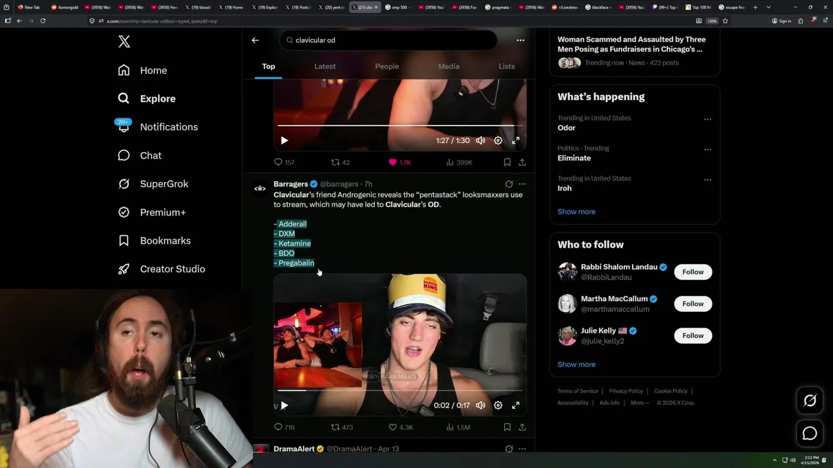Bookmark the post with 399K views
The image size is (833, 468).
coord(507,162)
